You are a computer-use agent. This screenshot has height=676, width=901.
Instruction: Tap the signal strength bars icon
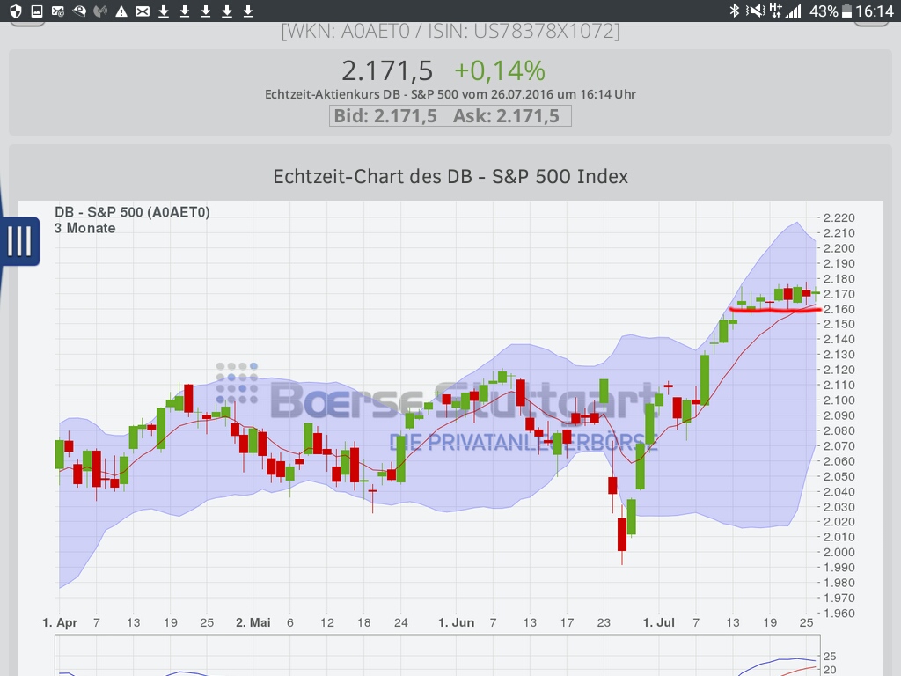coord(794,11)
